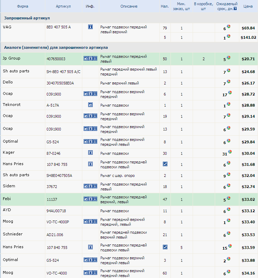This screenshot has height=278, width=258.
Task: Sort by the 'Артикул' column header
Action: tap(63, 6)
